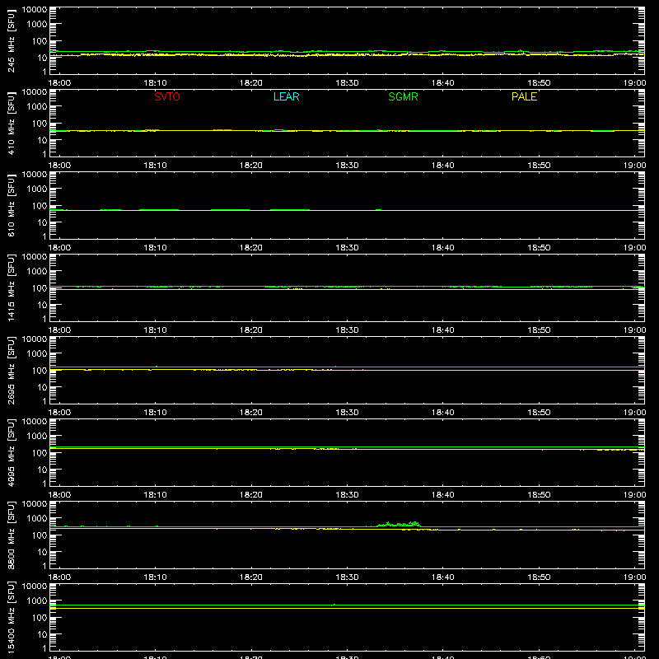Click 18:30 time label under 610 MHz plot
659x659 pixels.
pyautogui.click(x=347, y=248)
